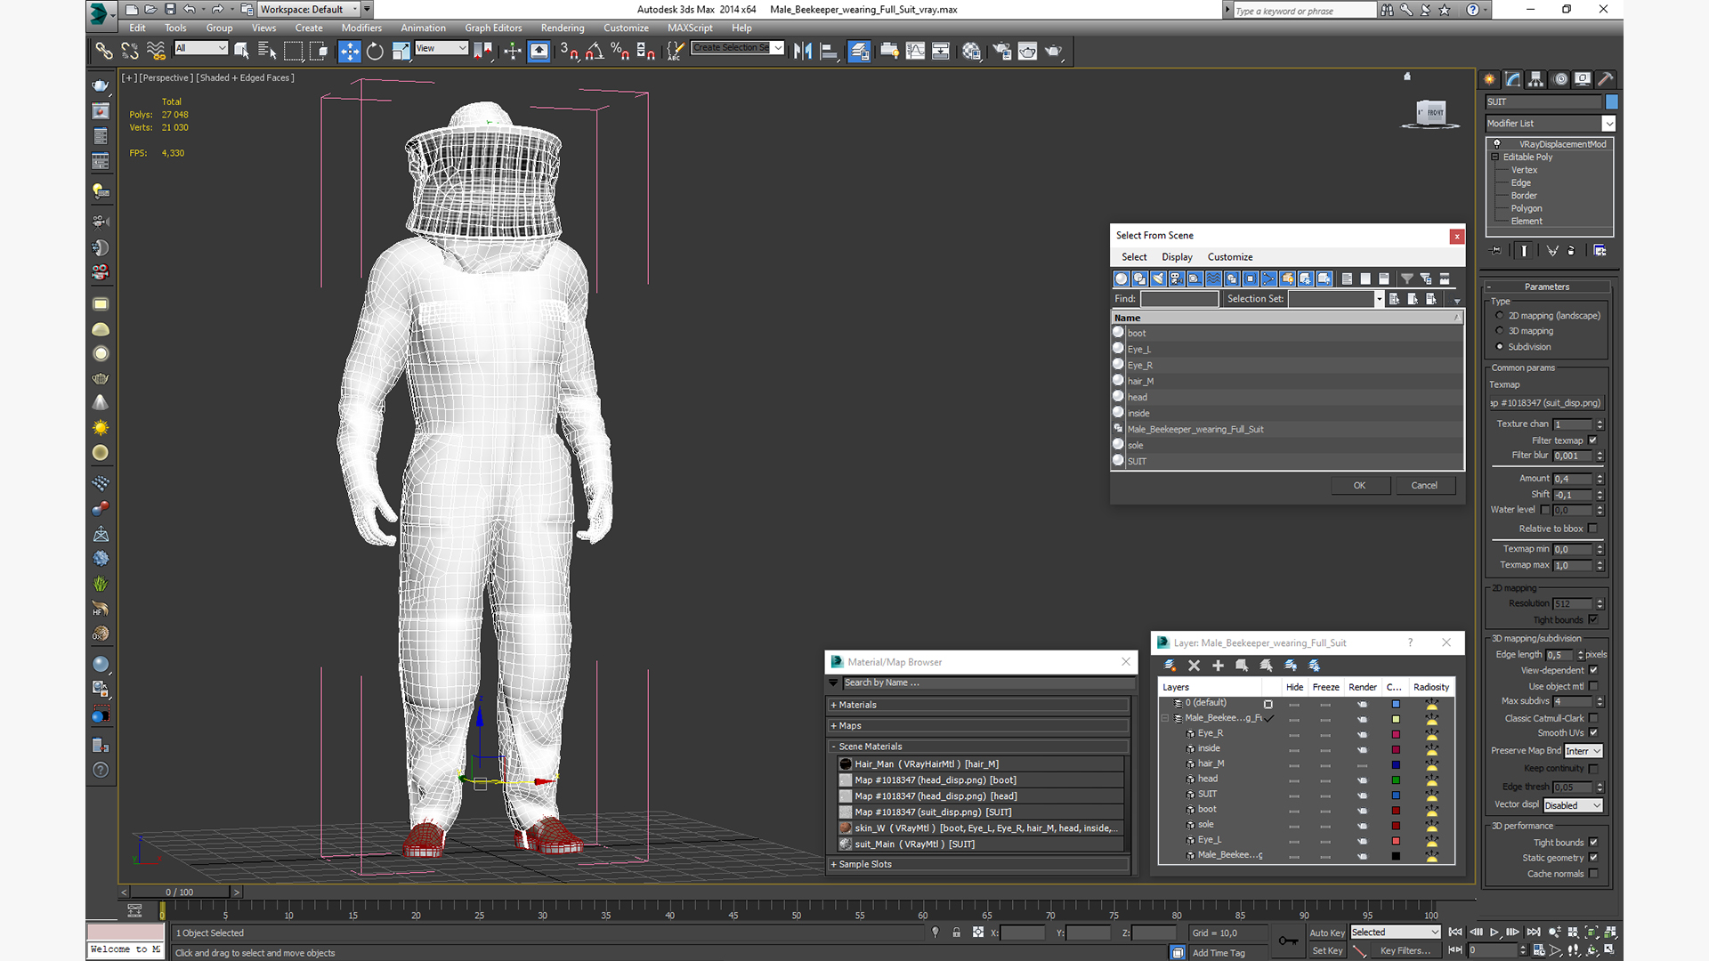Open the Workspace: Default dropdown
The image size is (1709, 961).
click(x=309, y=9)
